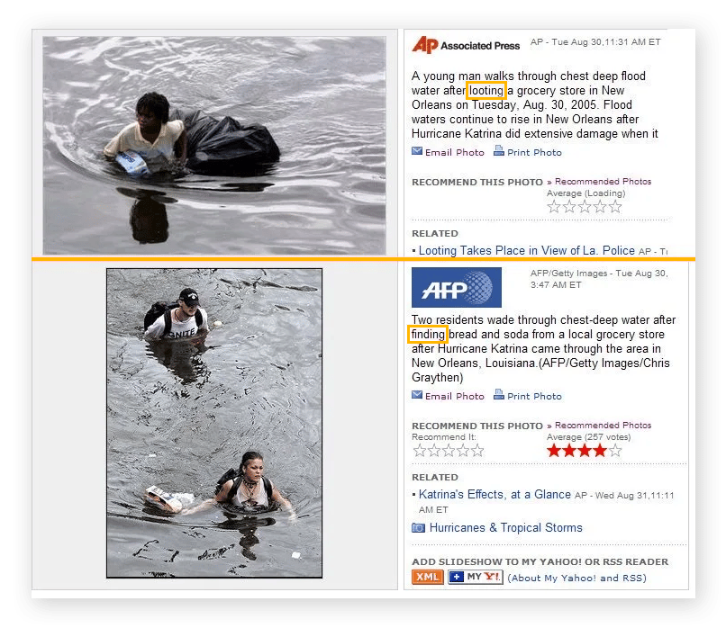Open About My Yahoo! and RSS link
The width and height of the screenshot is (726, 628).
point(576,578)
